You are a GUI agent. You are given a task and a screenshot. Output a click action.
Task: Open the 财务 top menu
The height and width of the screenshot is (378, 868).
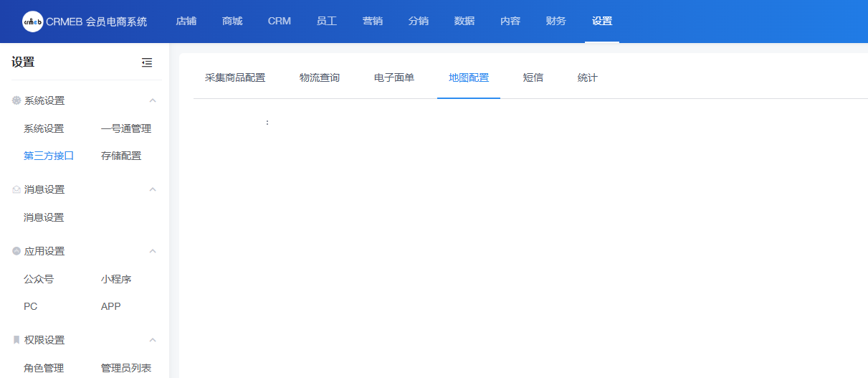point(556,22)
